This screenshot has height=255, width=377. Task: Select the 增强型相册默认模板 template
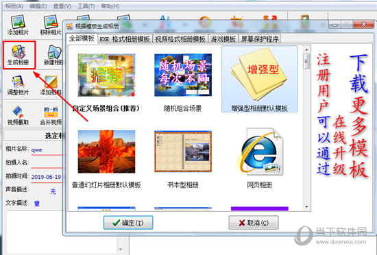[259, 79]
